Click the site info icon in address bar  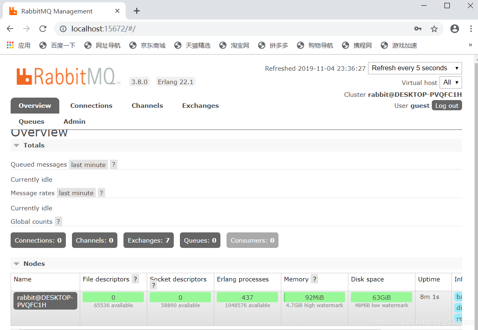63,29
